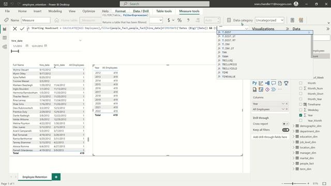The width and height of the screenshot is (331, 186).
Task: Click the New measure icon in ribbon
Action: pyautogui.click(x=292, y=20)
